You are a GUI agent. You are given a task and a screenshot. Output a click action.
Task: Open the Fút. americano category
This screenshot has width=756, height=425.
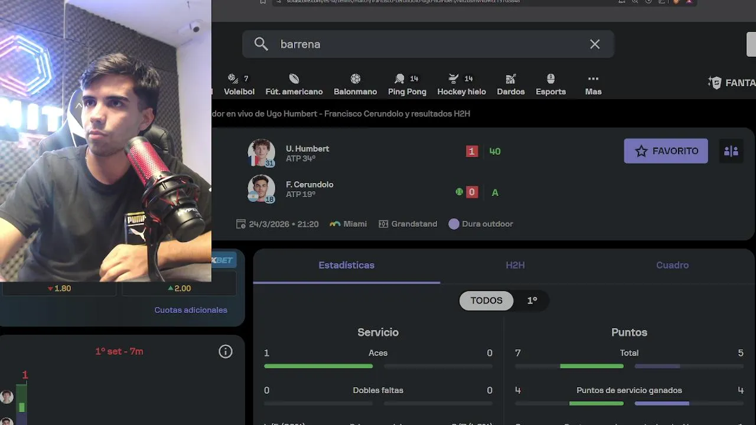294,84
